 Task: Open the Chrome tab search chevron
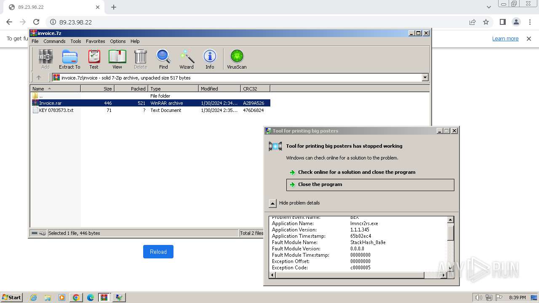click(x=488, y=7)
